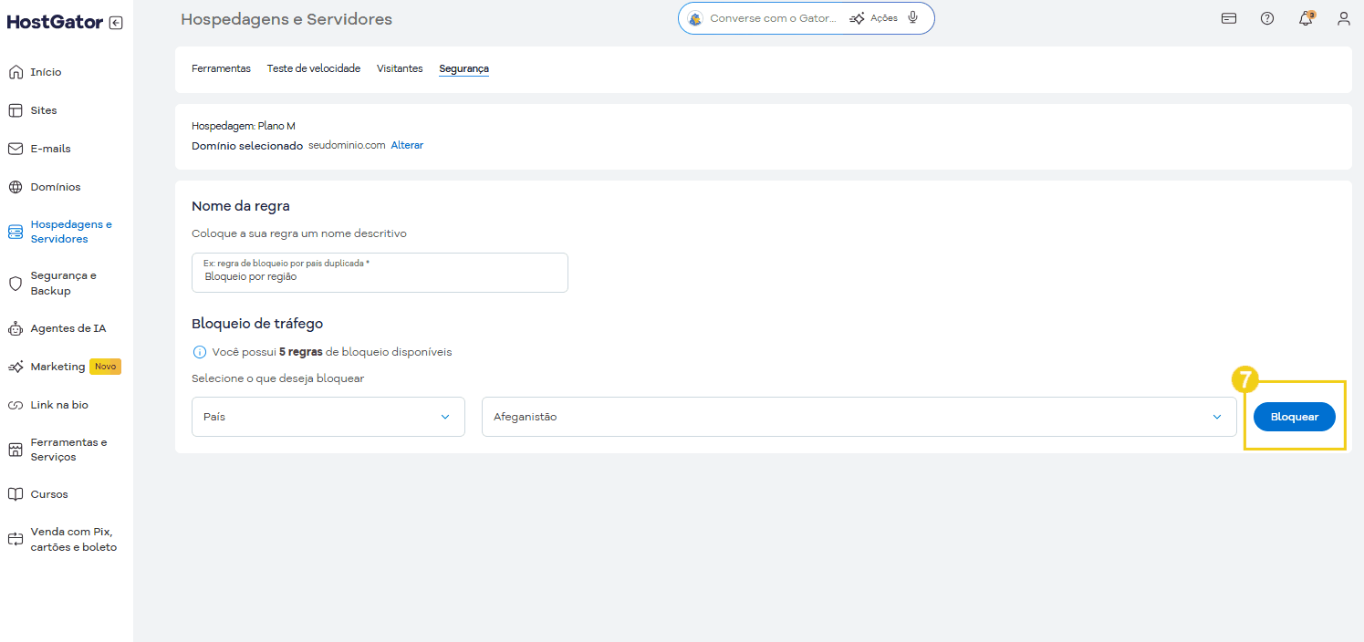1364x642 pixels.
Task: Open Marketing marked Novo in the sidebar
Action: [57, 366]
